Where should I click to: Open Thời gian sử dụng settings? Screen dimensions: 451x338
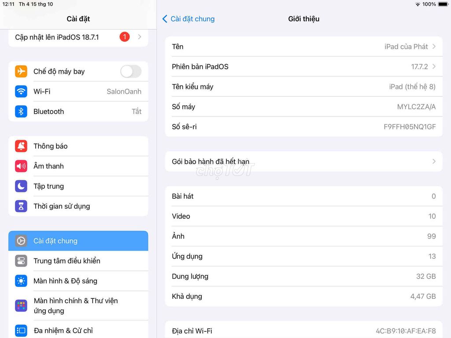pyautogui.click(x=78, y=206)
